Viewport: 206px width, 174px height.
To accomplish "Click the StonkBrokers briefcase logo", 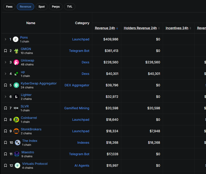I will tap(16, 131).
